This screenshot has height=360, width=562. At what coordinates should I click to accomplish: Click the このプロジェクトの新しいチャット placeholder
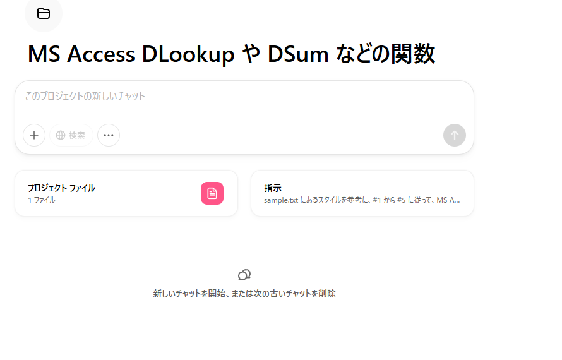[85, 96]
